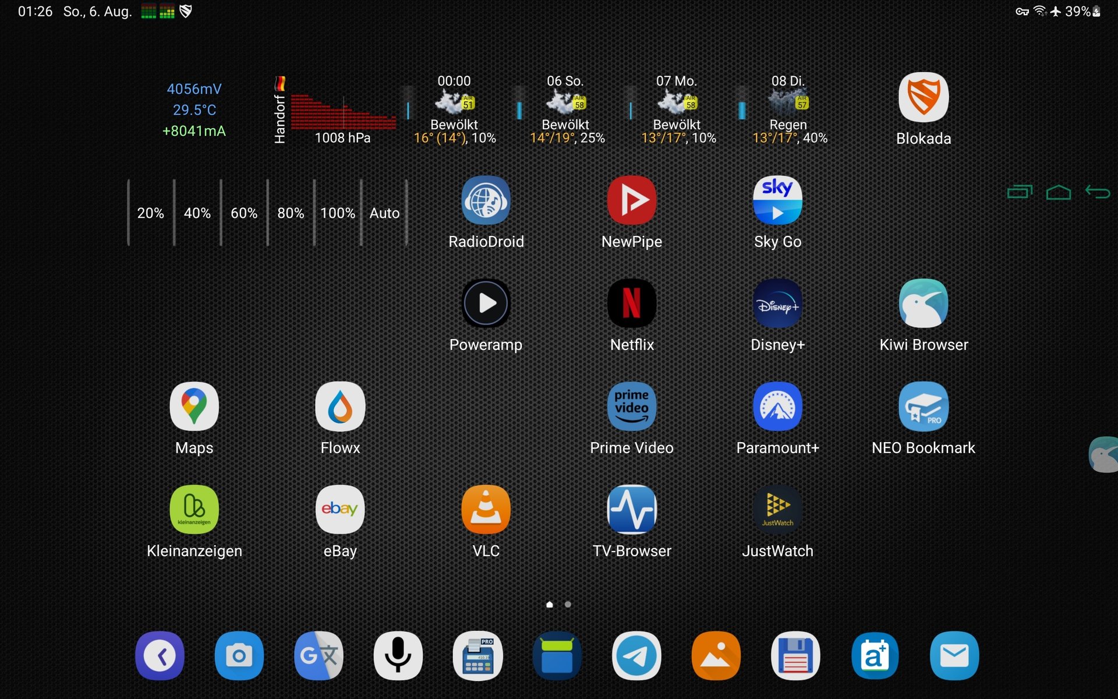Launch VLC media player

point(486,510)
